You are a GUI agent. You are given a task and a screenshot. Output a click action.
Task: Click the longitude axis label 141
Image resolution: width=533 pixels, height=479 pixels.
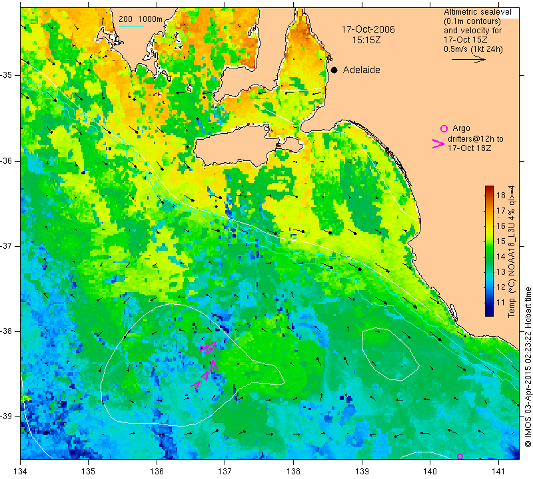(x=498, y=472)
